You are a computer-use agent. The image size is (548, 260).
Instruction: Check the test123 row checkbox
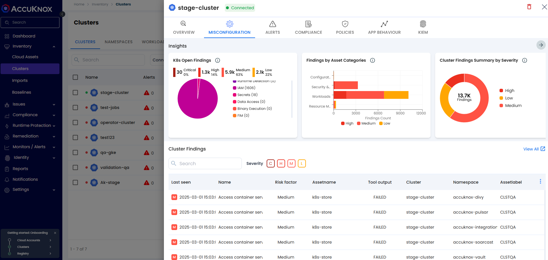(x=75, y=137)
